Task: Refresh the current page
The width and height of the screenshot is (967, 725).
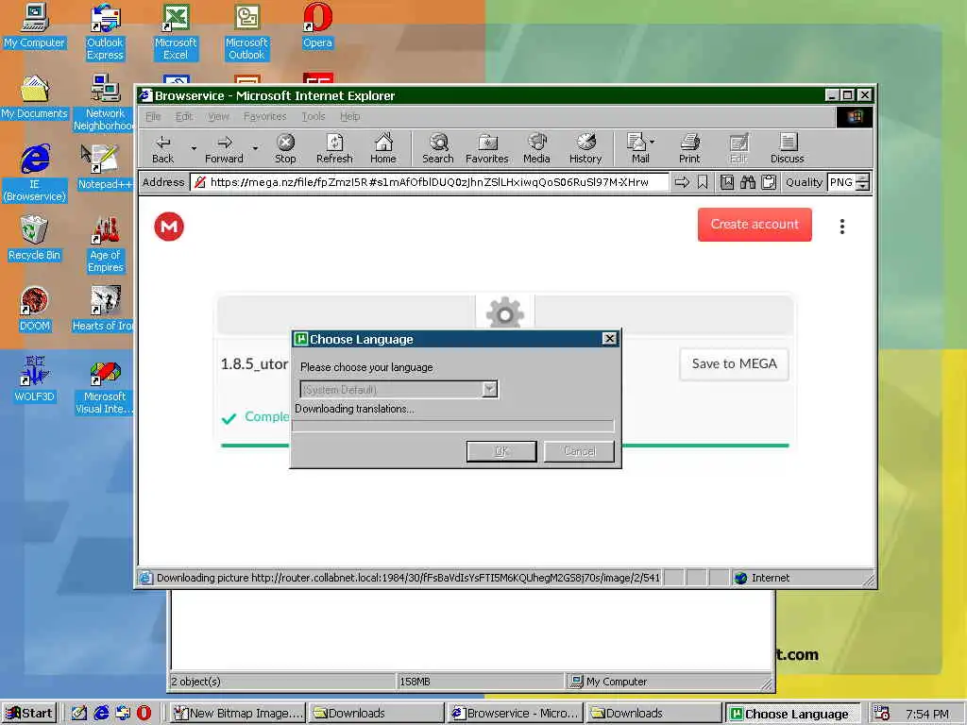Action: [x=334, y=148]
